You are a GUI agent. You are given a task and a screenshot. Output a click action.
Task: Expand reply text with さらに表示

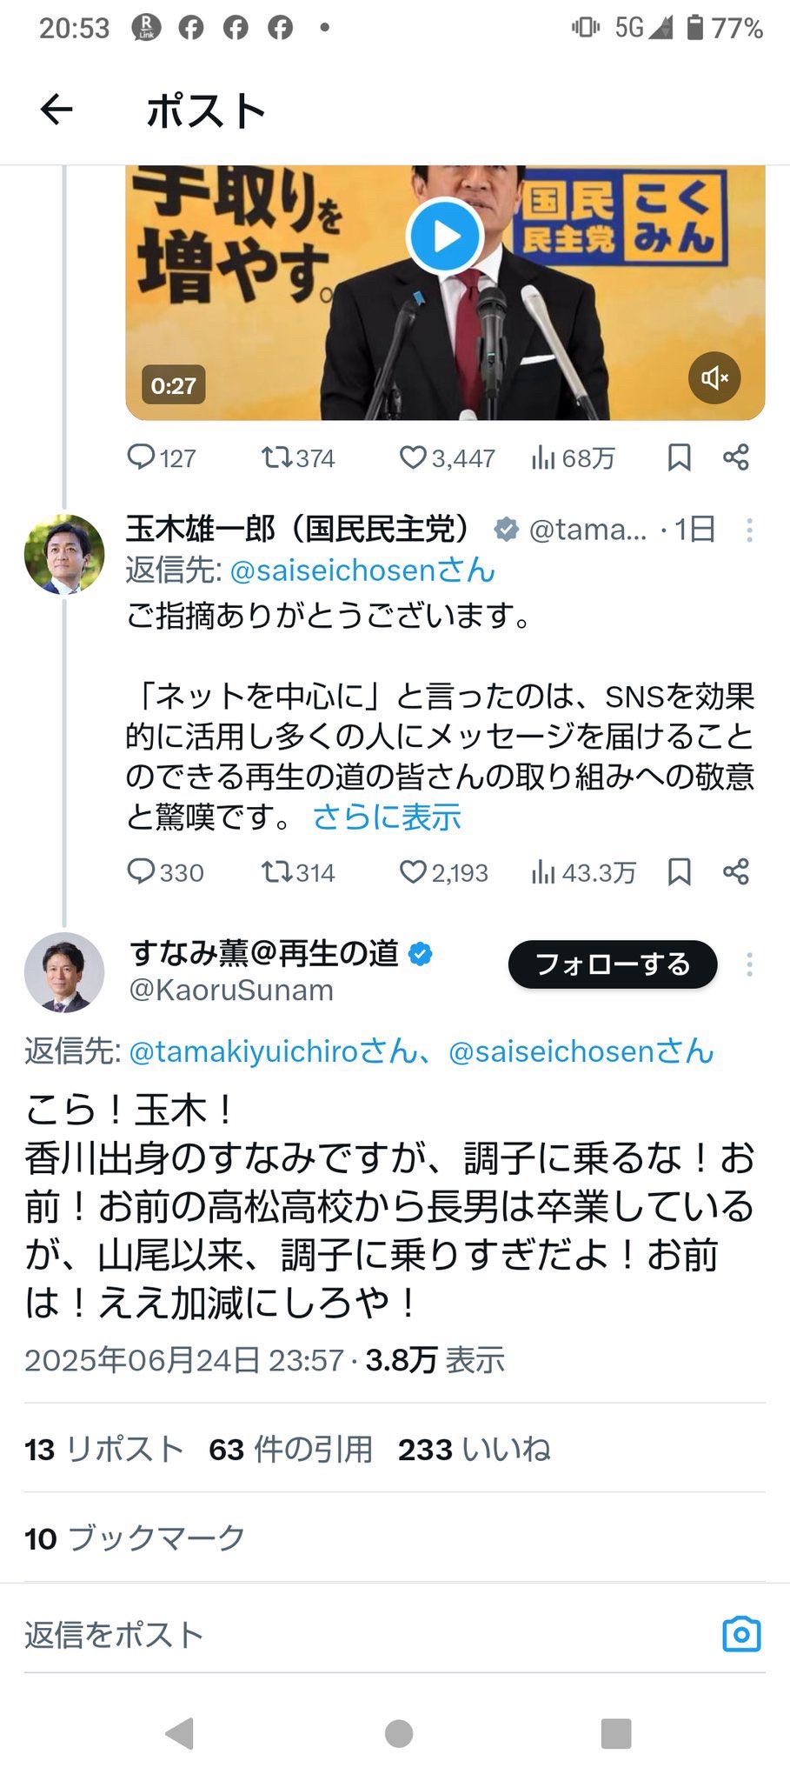[x=387, y=817]
